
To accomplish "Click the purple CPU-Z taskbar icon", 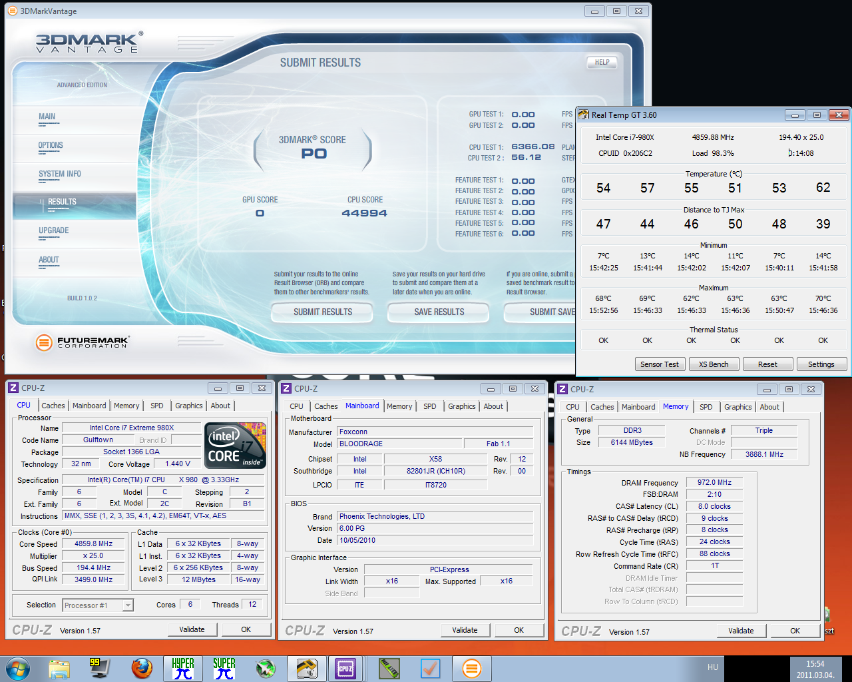I will pyautogui.click(x=345, y=668).
